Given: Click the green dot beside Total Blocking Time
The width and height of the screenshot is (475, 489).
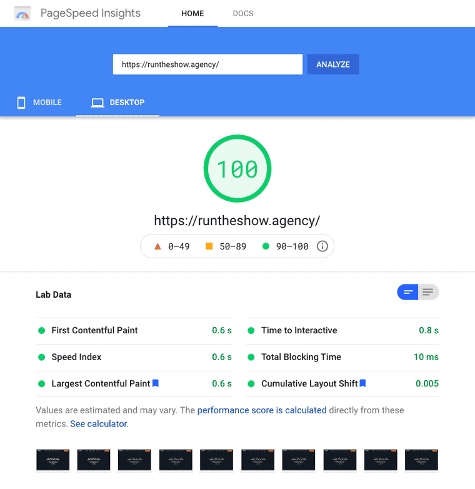Looking at the screenshot, I should [x=251, y=357].
